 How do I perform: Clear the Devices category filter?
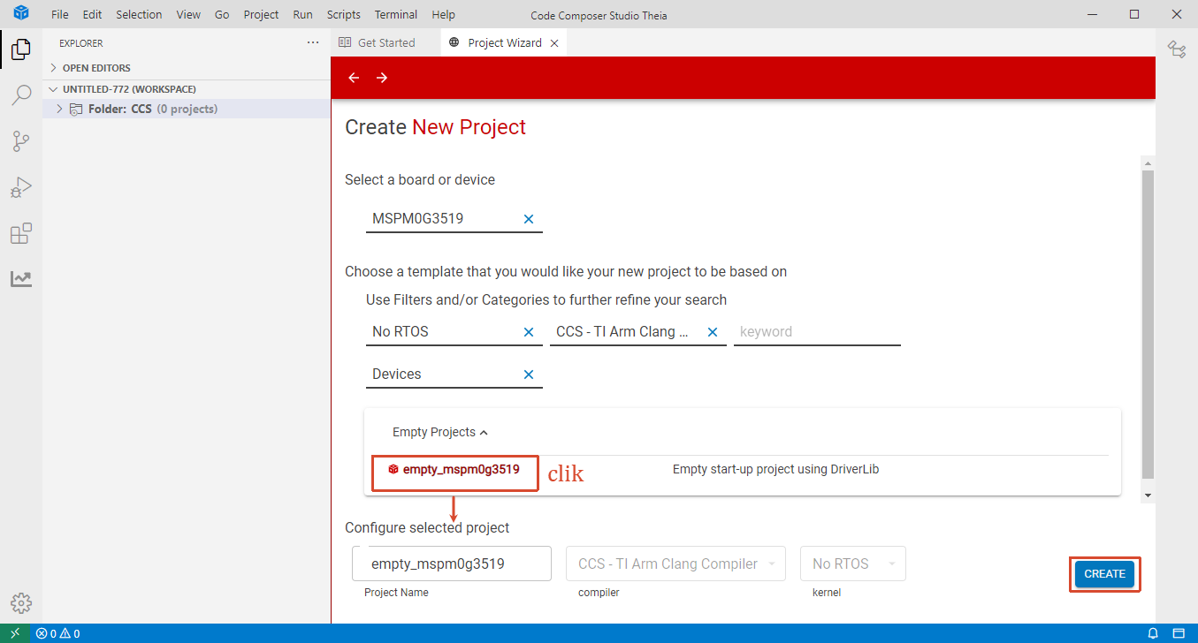tap(529, 374)
